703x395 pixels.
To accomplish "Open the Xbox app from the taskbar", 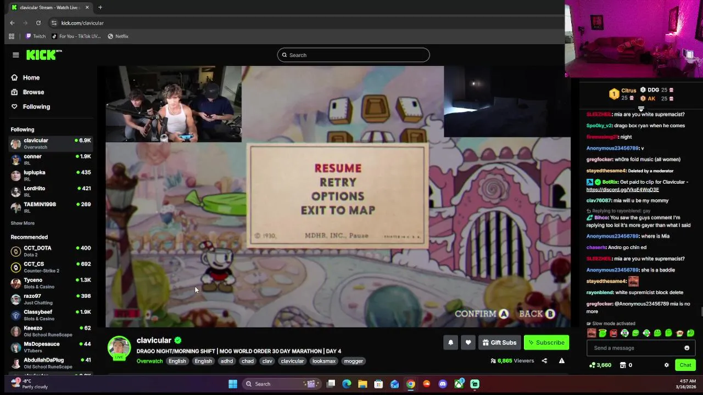I will pos(459,384).
